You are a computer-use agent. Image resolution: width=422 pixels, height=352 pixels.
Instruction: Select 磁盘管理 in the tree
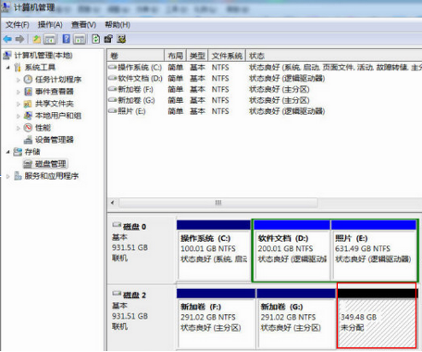pyautogui.click(x=45, y=164)
